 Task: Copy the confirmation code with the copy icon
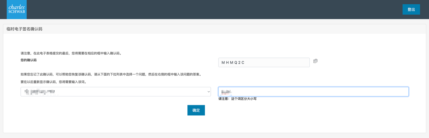click(x=315, y=61)
